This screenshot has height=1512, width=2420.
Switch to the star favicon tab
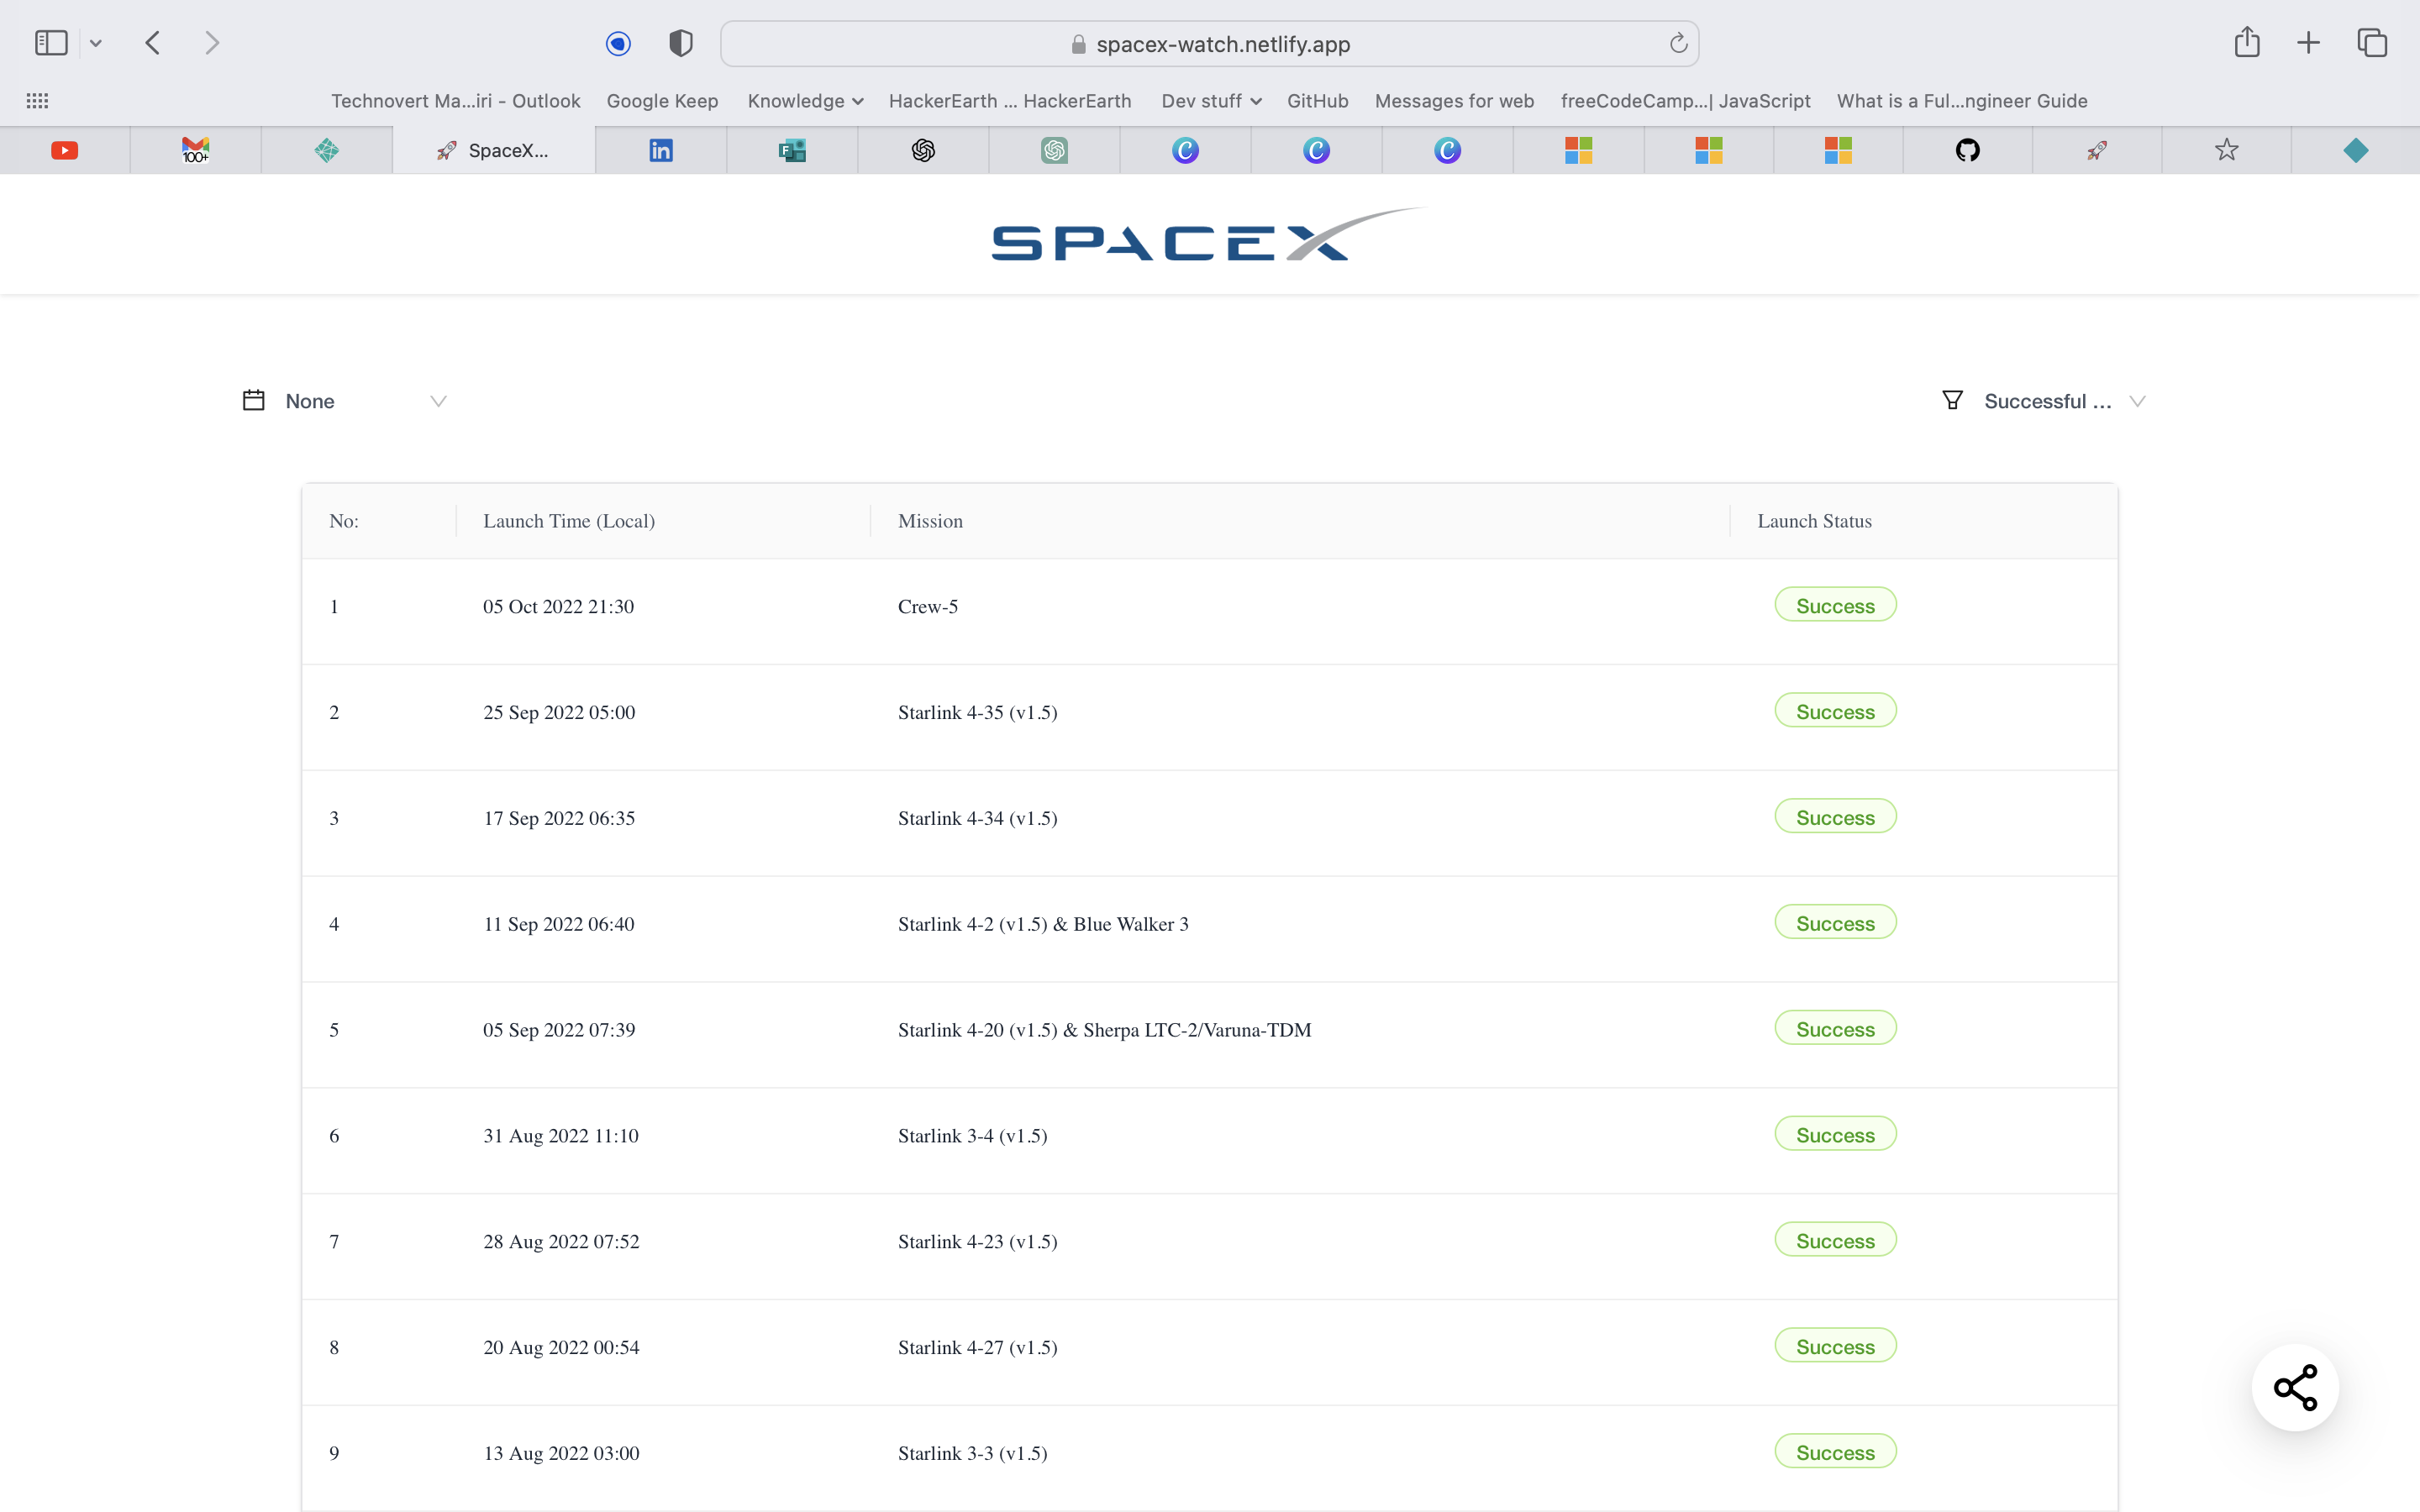tap(2226, 150)
